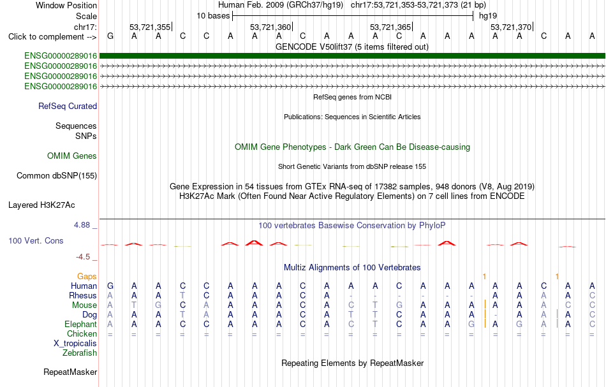
Task: Select the Dog species label
Action: coord(90,315)
